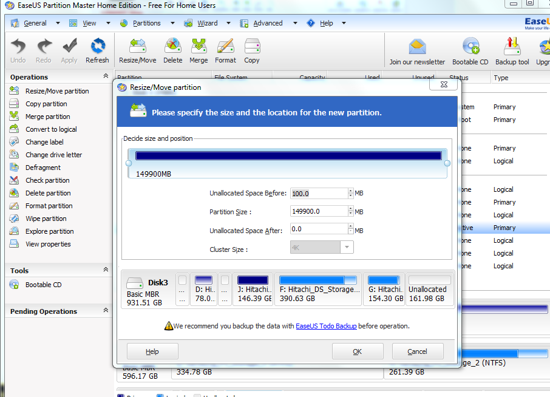Apply pending operations with Apply icon
The width and height of the screenshot is (550, 397).
pos(69,51)
